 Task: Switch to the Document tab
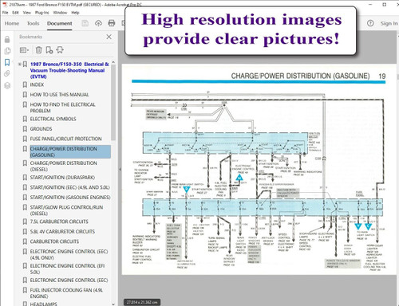59,23
